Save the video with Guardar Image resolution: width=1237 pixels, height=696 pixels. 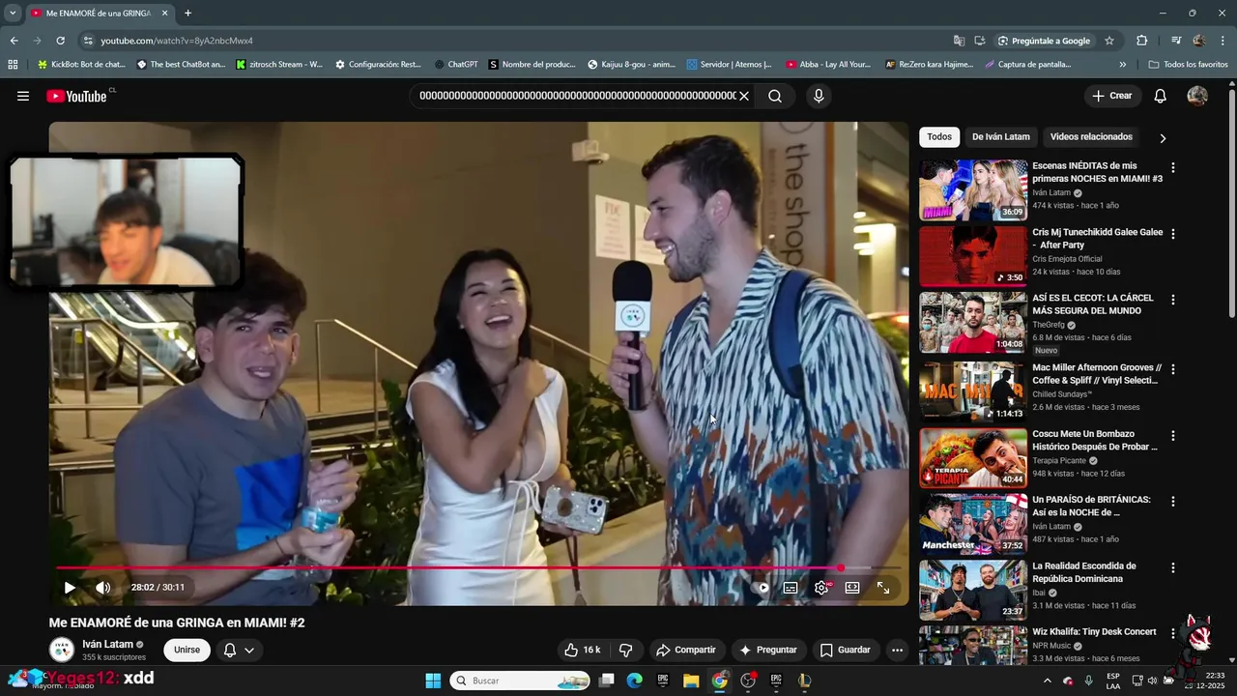click(x=846, y=650)
